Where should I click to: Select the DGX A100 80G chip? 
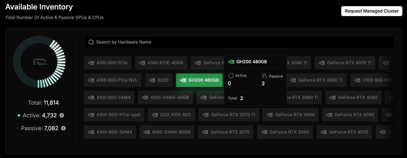coord(171,115)
